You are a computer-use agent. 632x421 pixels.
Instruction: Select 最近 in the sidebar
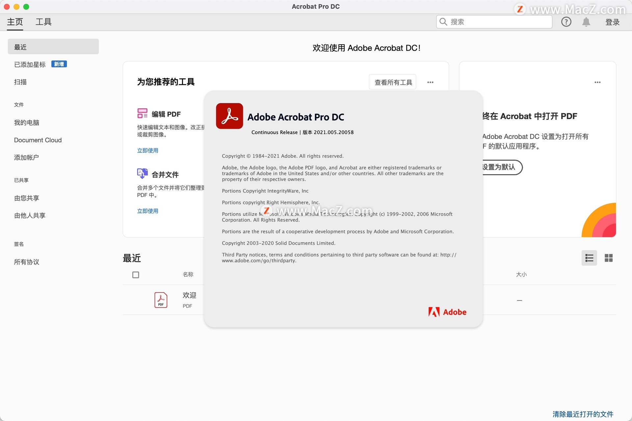53,47
